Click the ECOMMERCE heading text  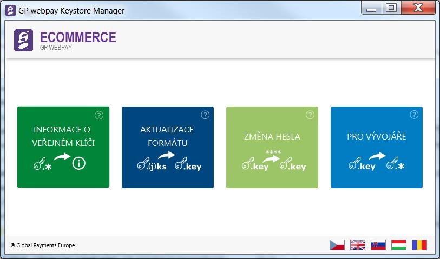coord(78,37)
